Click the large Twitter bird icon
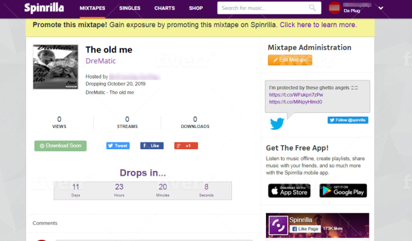Viewport: 412px width, 241px height. (277, 123)
